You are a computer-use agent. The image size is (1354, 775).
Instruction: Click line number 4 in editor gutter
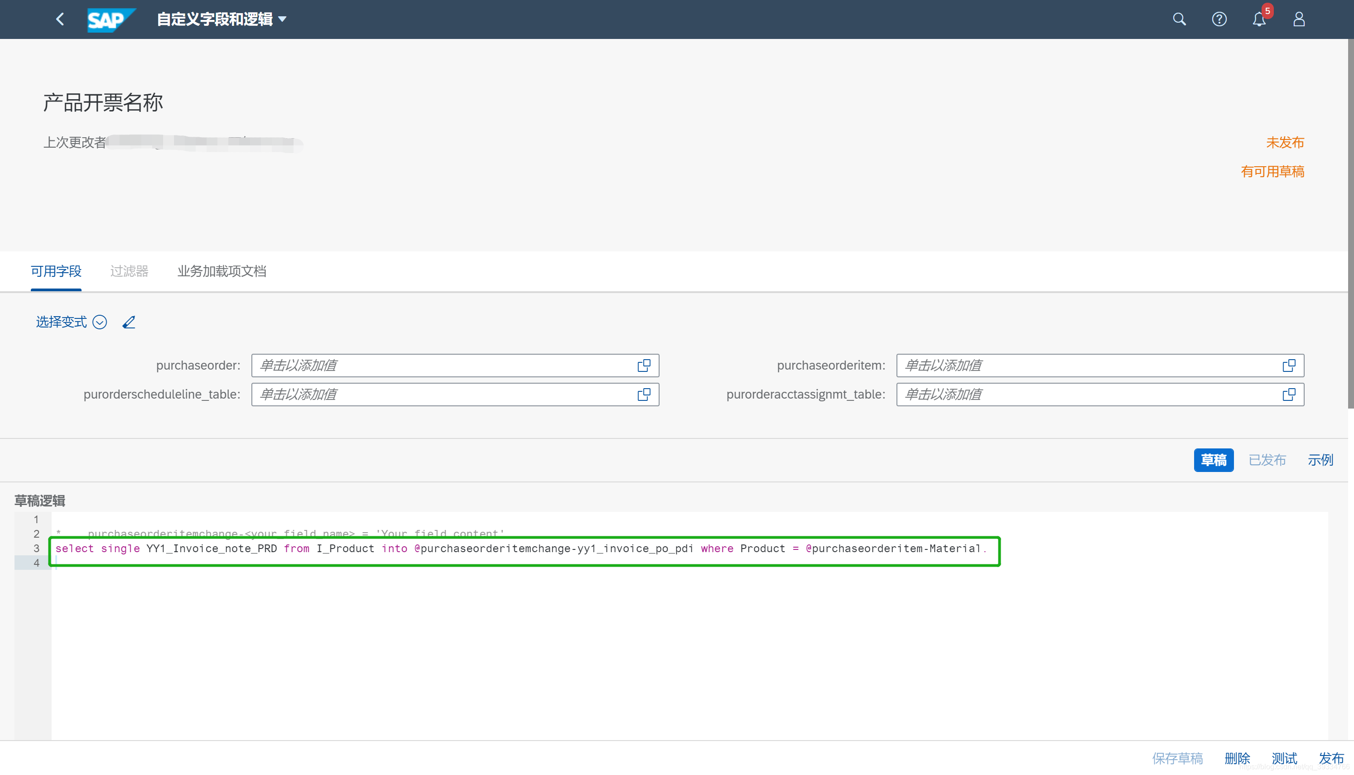pyautogui.click(x=36, y=563)
